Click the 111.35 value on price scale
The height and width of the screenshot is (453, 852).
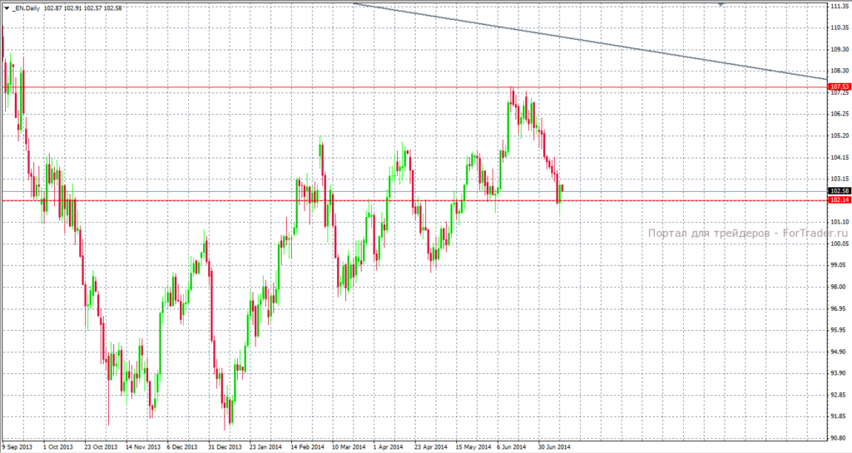840,6
